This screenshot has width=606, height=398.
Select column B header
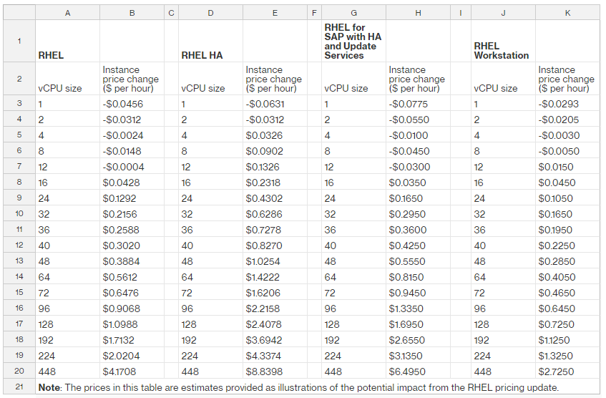[x=132, y=13]
